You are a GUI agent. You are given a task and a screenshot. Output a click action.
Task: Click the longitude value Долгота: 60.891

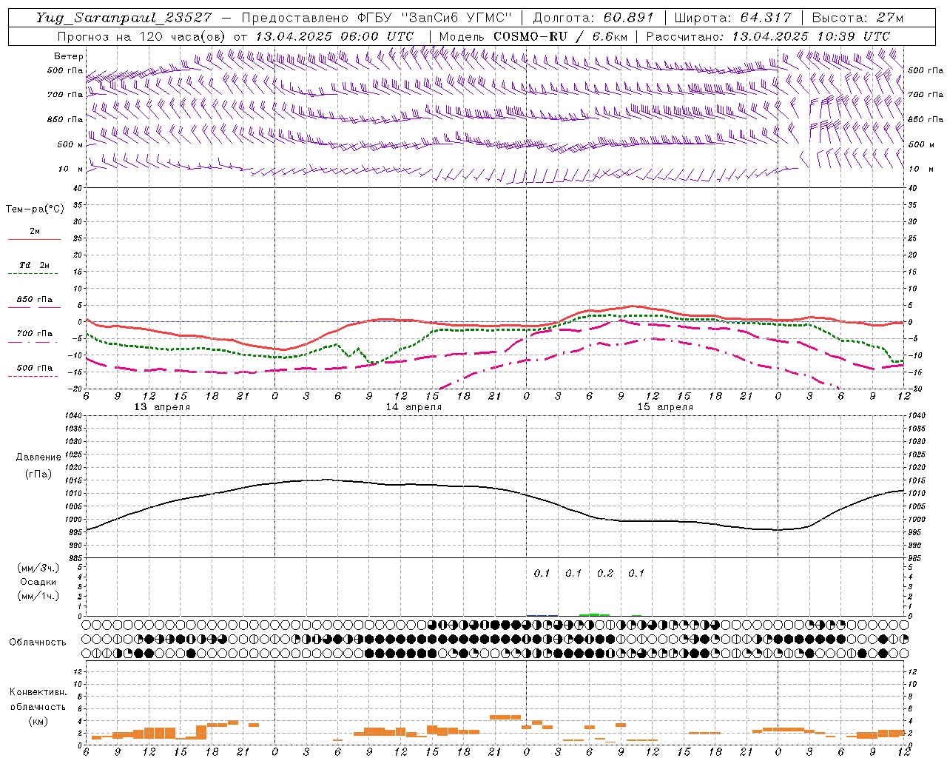593,18
